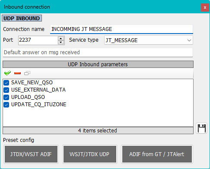The width and height of the screenshot is (210, 169).
Task: Click the floppy disk save icon
Action: coord(201,128)
